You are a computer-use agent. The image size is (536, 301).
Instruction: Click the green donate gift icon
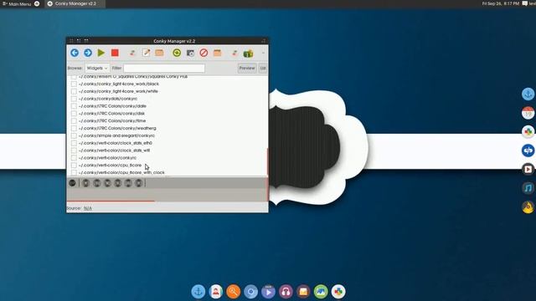tap(248, 54)
